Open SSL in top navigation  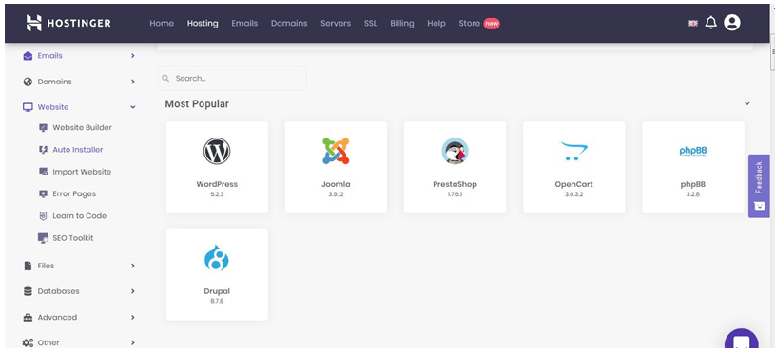pyautogui.click(x=370, y=23)
